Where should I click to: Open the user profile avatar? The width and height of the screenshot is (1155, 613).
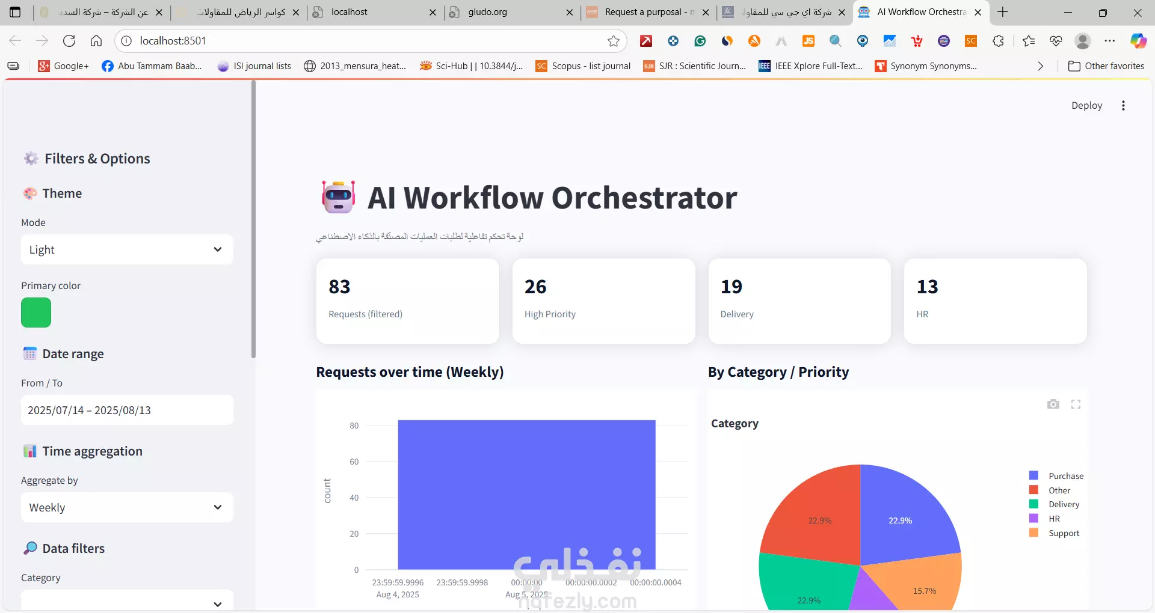[x=1083, y=41]
